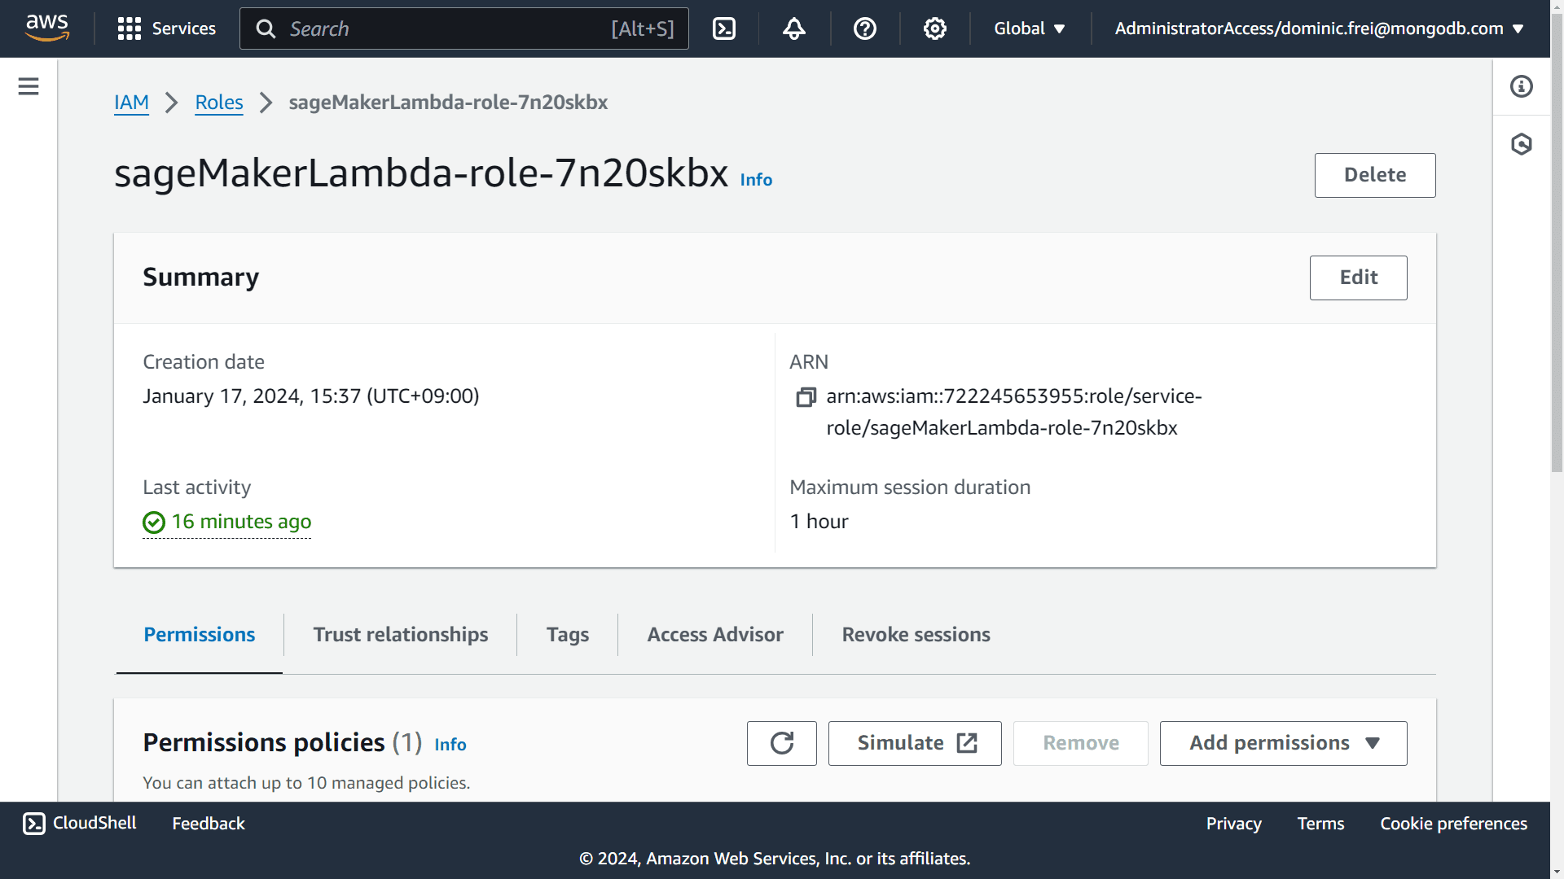Open the notifications bell
This screenshot has width=1564, height=879.
click(x=793, y=28)
